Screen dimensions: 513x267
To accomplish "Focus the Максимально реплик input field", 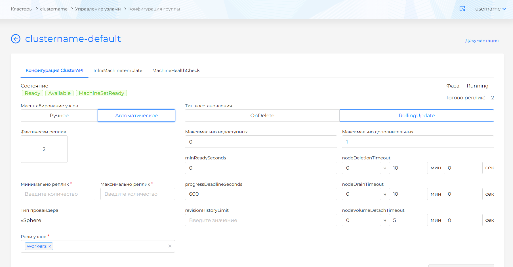I will (138, 194).
